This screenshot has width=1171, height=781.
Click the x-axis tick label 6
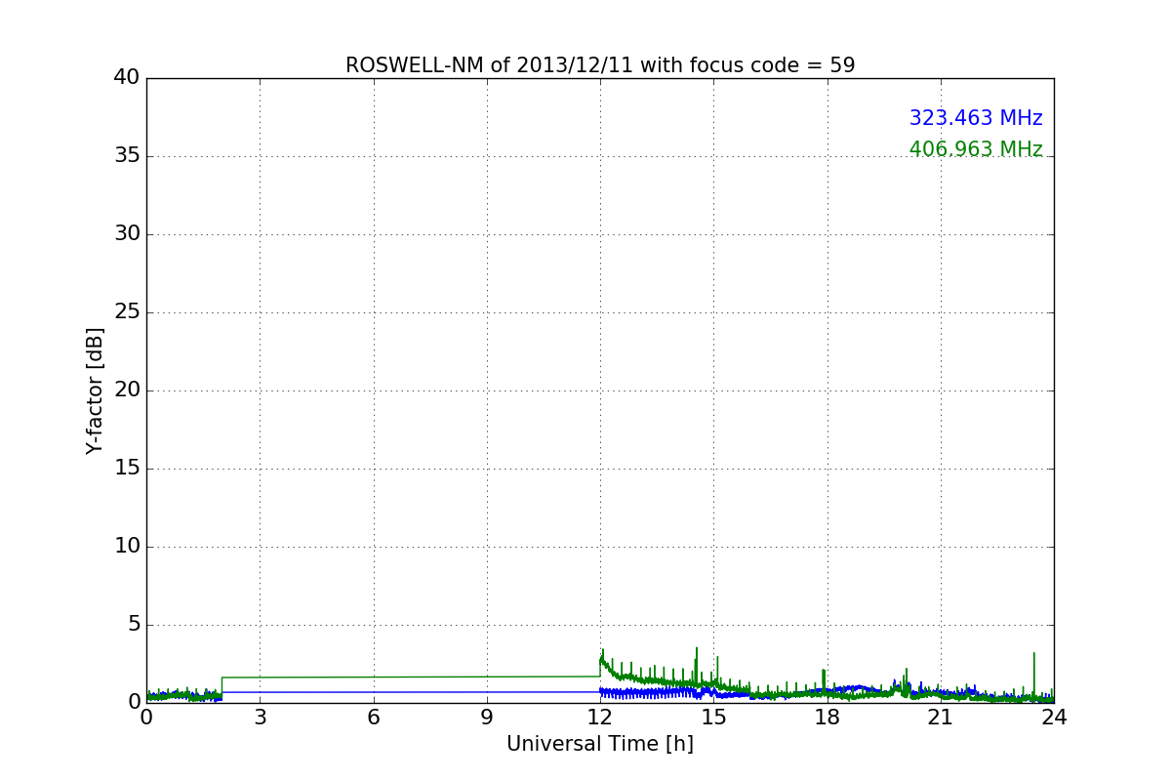click(x=374, y=718)
